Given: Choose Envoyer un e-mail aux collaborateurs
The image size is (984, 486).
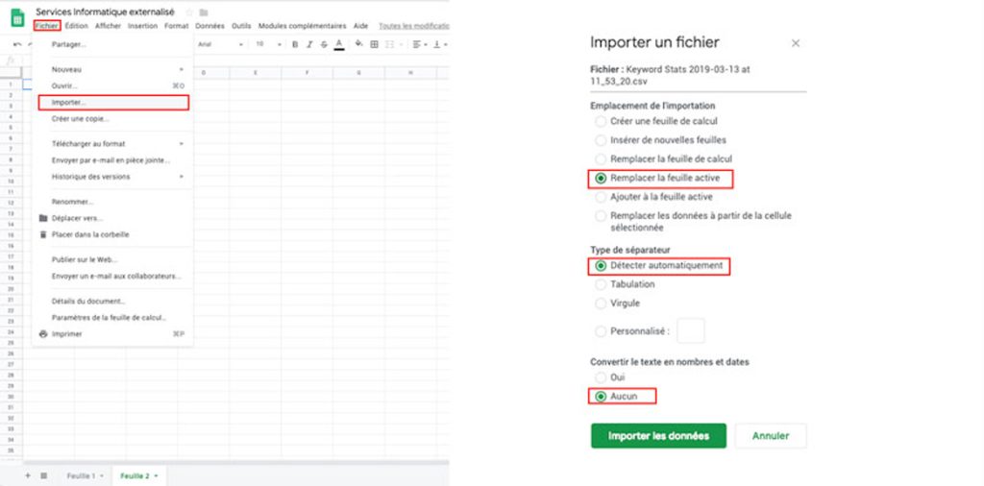Looking at the screenshot, I should [x=113, y=276].
